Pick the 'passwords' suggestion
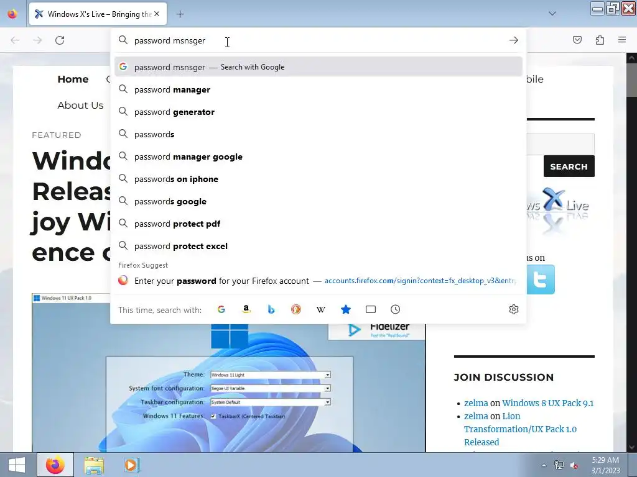Screen dimensions: 637x477 (x=318, y=134)
